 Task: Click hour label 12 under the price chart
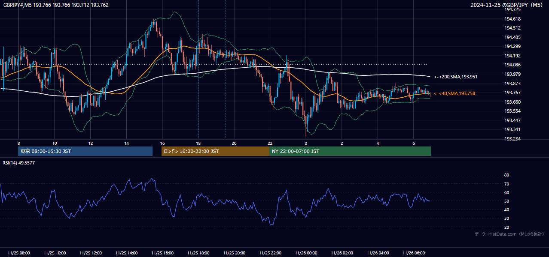point(91,143)
